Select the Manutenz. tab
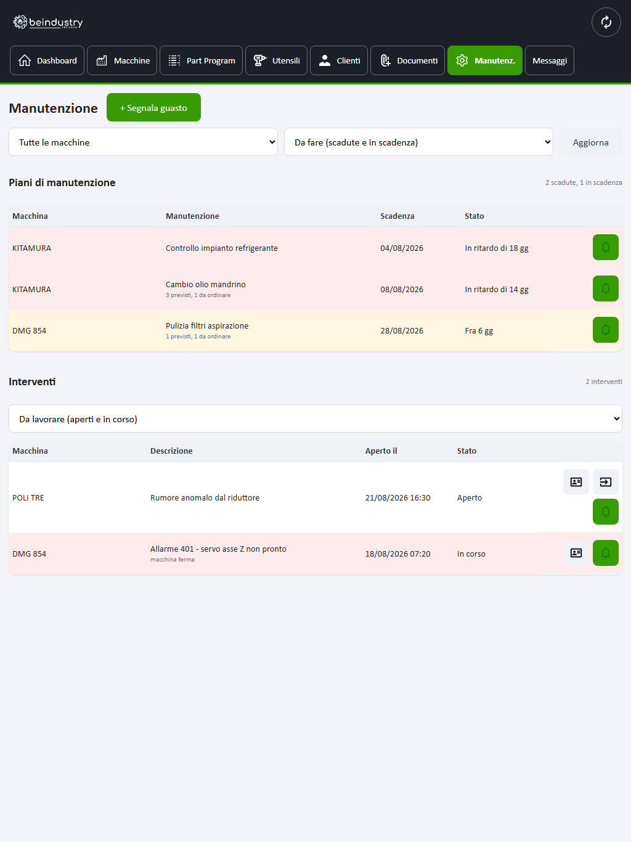631x842 pixels. click(x=485, y=60)
